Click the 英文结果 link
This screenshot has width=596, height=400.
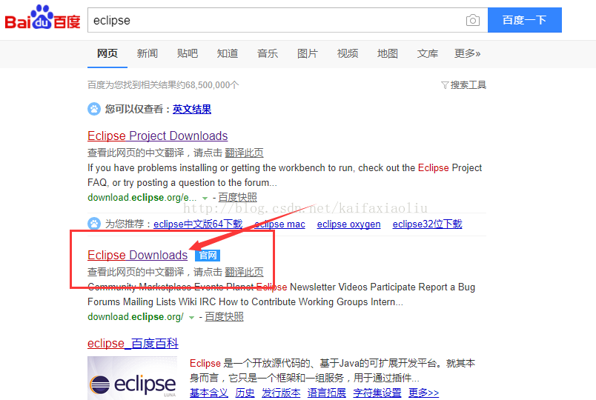click(x=192, y=110)
